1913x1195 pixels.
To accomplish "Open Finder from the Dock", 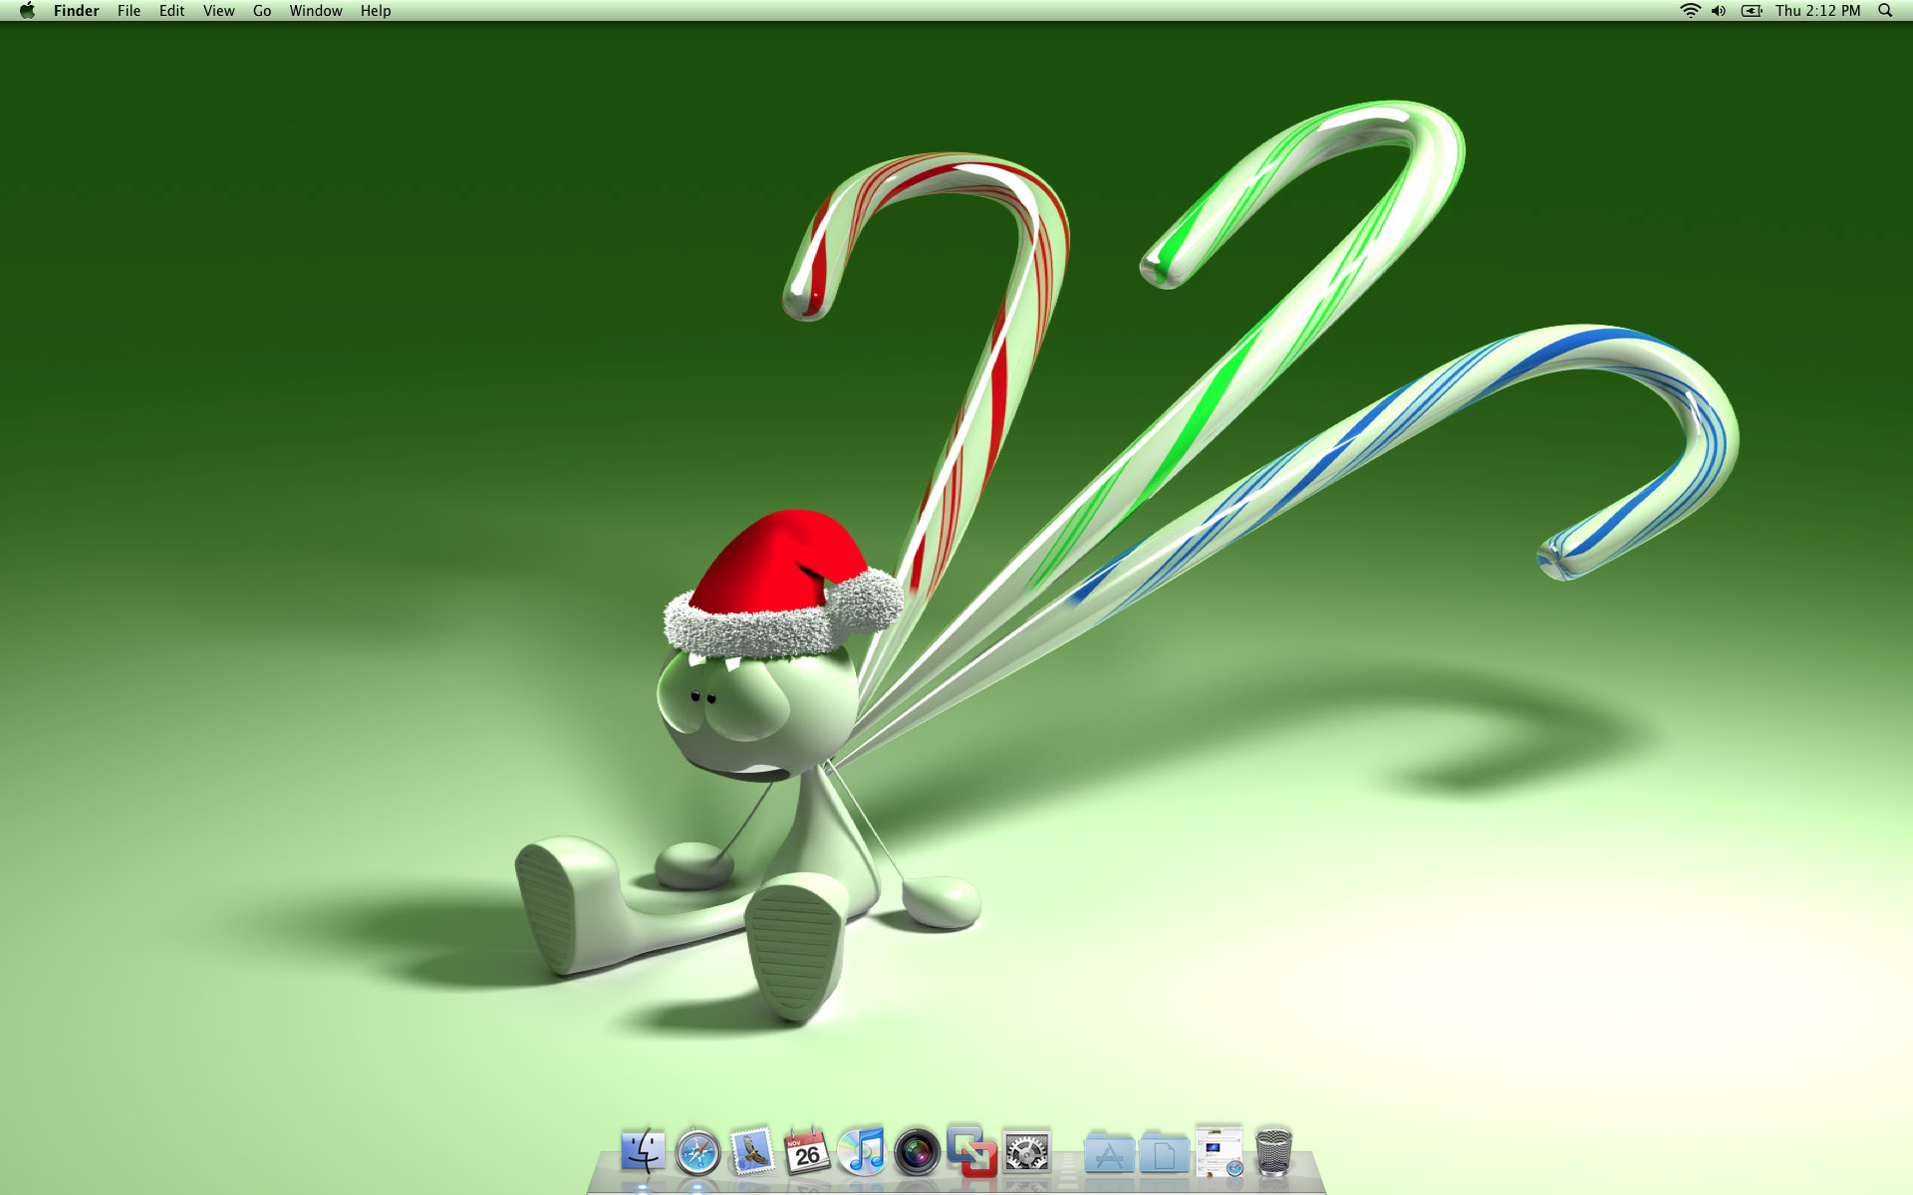I will pos(643,1151).
